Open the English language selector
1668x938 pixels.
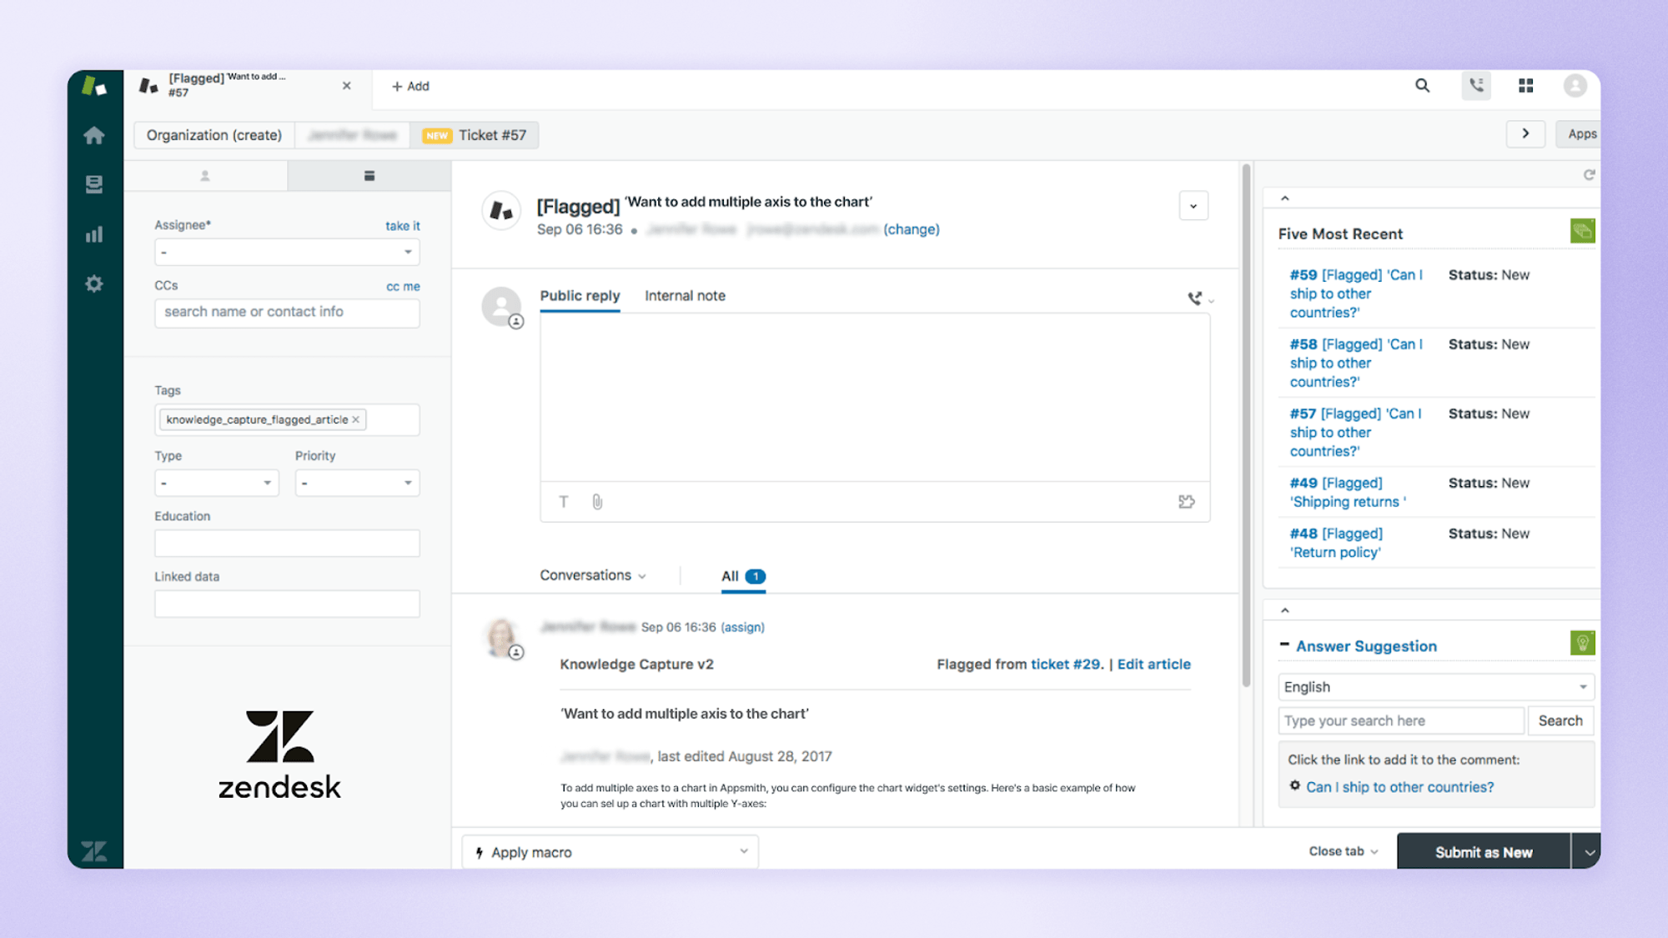coord(1434,686)
